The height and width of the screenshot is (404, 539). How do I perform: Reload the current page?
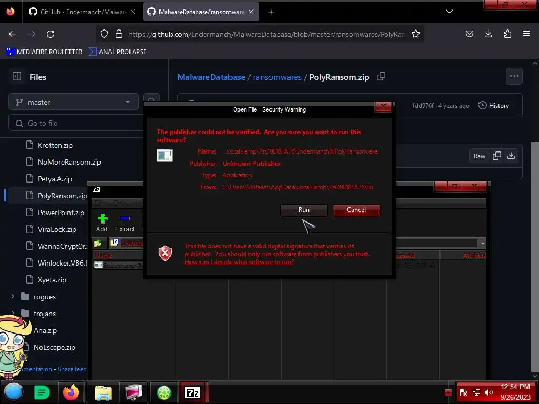coord(51,34)
